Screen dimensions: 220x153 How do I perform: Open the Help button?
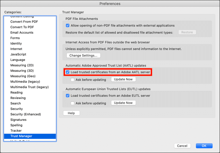[x=71, y=113]
